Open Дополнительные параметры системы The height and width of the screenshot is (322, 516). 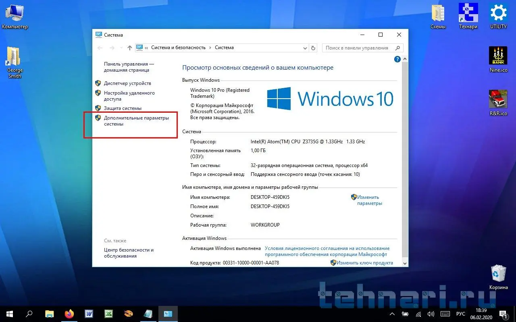[x=136, y=121]
